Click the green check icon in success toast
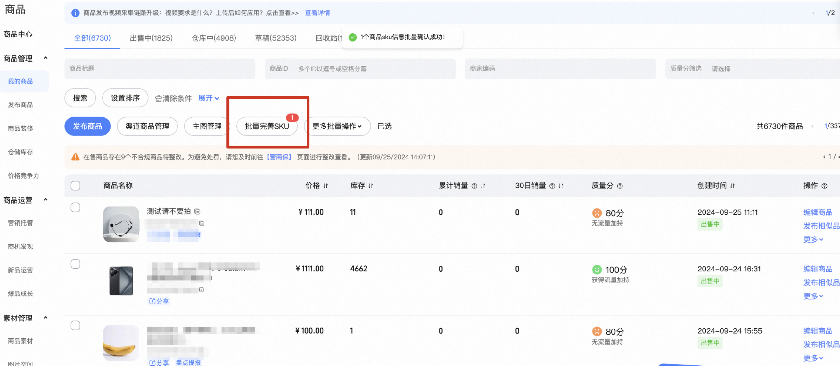Screen dimensions: 840x366 click(352, 37)
